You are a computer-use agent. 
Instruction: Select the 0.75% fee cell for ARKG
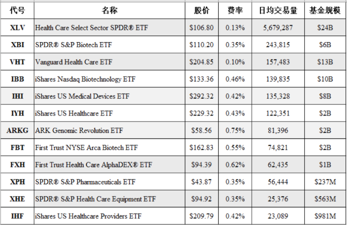pyautogui.click(x=235, y=131)
